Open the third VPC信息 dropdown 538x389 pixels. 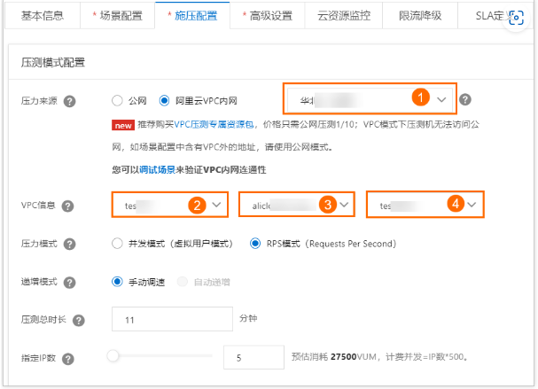(425, 205)
